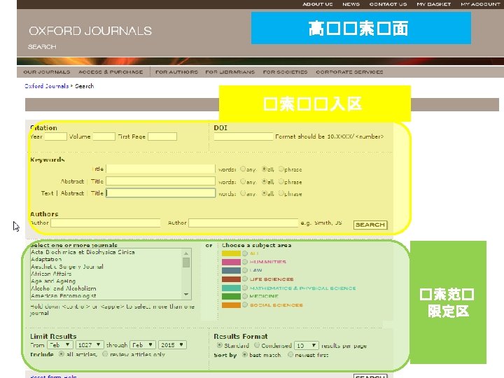Open results per page dropdown
The width and height of the screenshot is (504, 378).
click(x=307, y=346)
